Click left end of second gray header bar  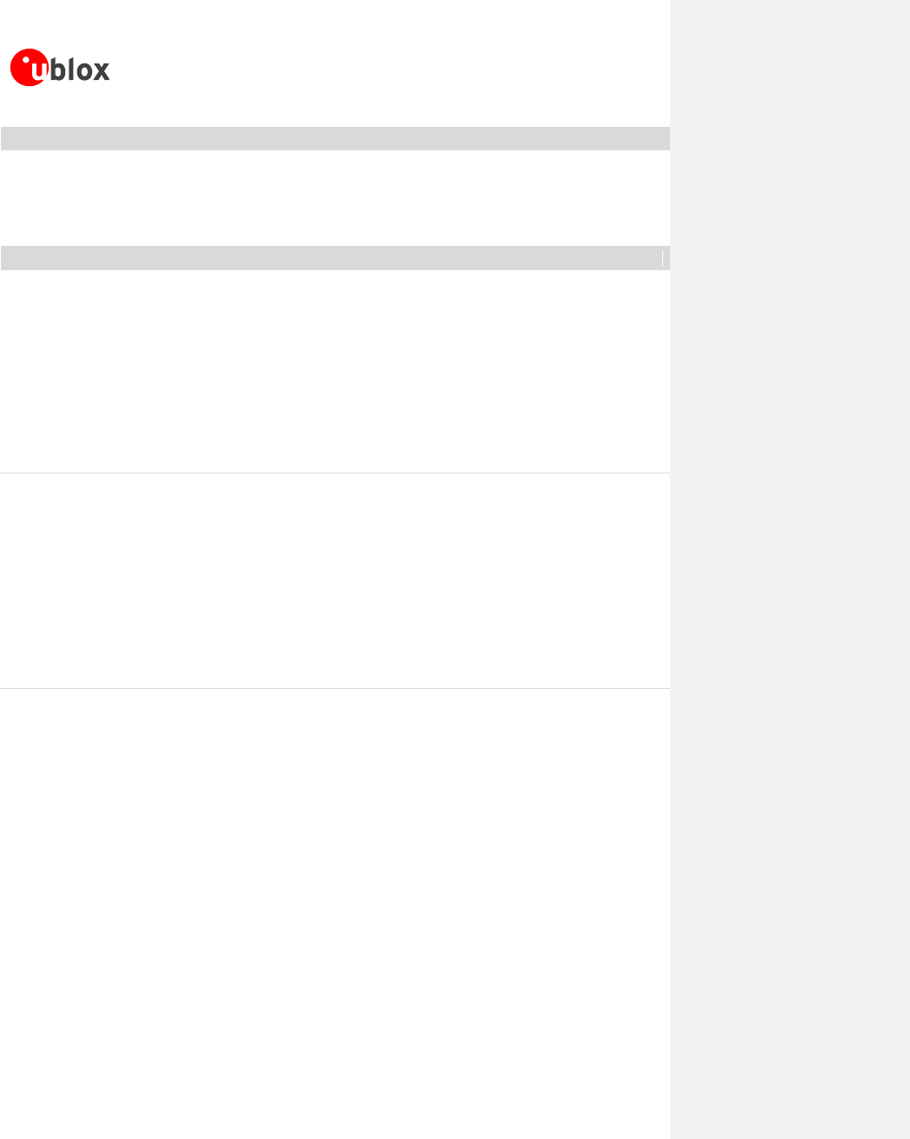coord(10,258)
